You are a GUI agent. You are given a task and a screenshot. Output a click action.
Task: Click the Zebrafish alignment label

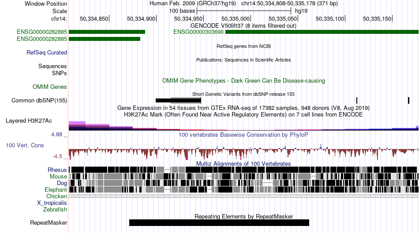(x=55, y=210)
